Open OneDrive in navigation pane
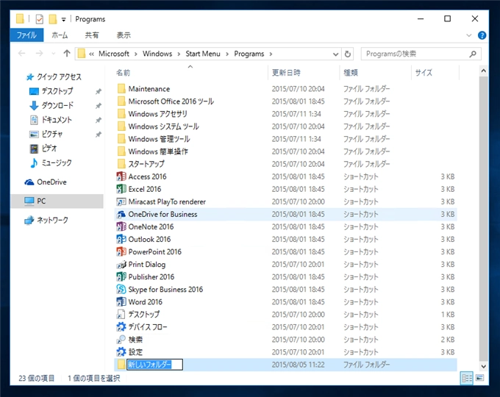Image resolution: width=500 pixels, height=397 pixels. click(x=51, y=182)
